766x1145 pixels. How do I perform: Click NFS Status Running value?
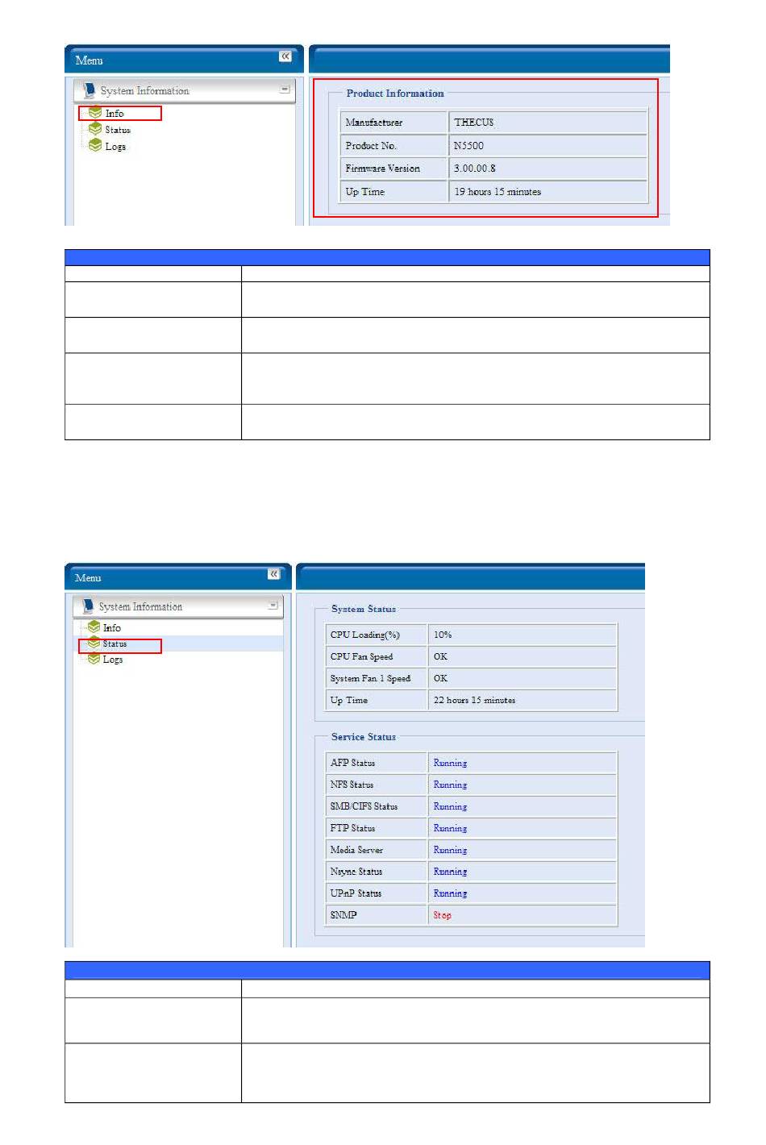450,785
